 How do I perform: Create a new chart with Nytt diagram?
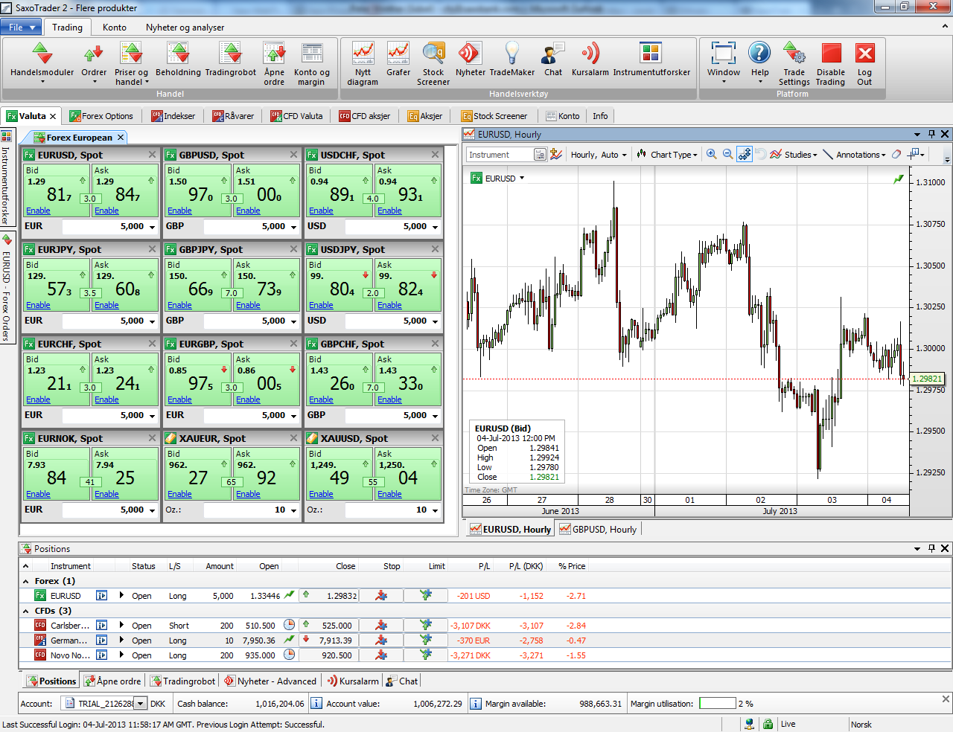pyautogui.click(x=363, y=62)
